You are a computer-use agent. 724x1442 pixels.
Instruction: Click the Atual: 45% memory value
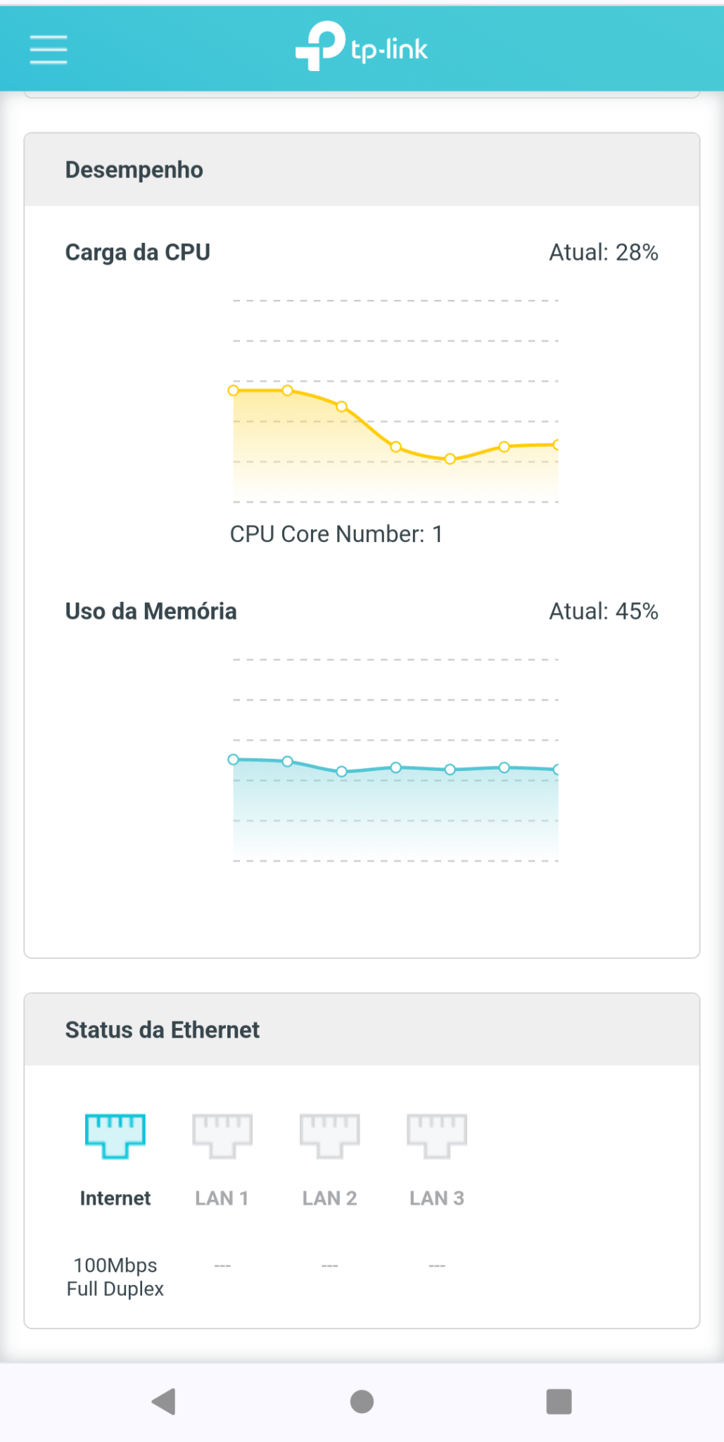pyautogui.click(x=604, y=611)
